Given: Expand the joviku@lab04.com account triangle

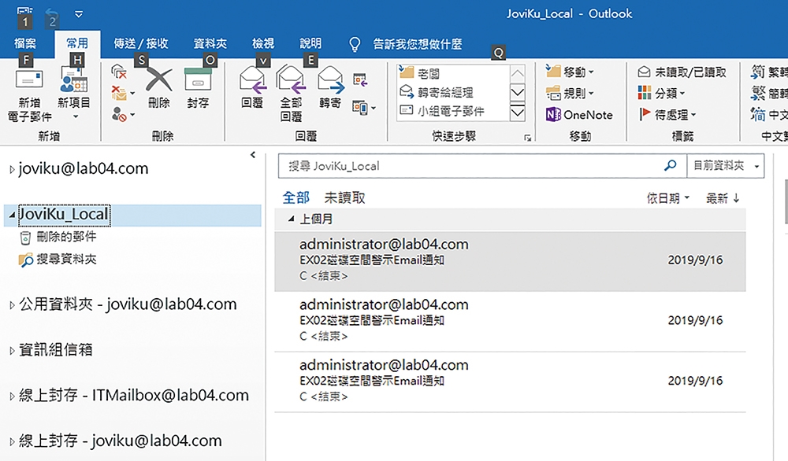Looking at the screenshot, I should pos(12,170).
